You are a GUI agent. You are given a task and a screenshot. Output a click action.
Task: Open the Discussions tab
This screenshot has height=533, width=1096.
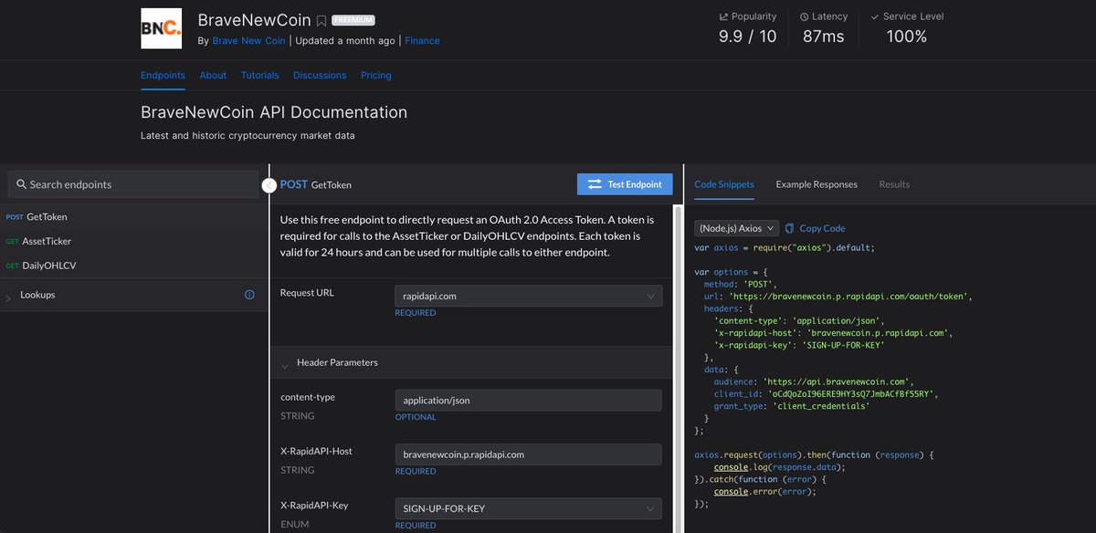tap(320, 75)
